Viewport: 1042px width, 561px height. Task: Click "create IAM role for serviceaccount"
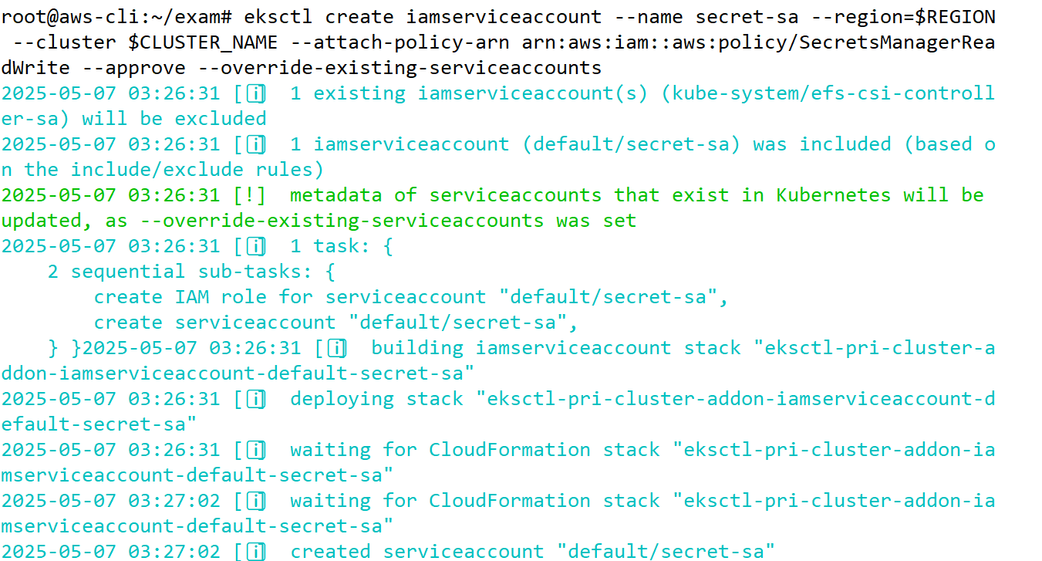pos(291,297)
